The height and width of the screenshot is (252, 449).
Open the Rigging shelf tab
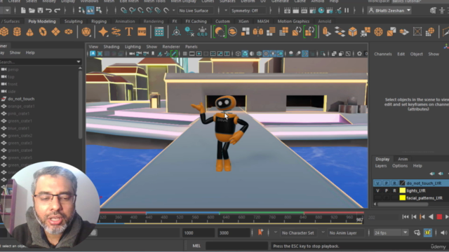[99, 21]
